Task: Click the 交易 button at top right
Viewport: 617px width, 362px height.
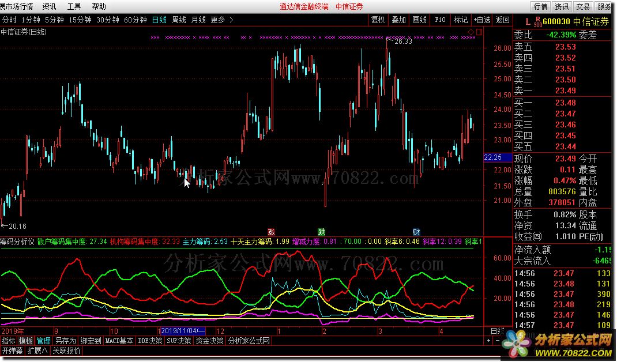Action: click(583, 6)
